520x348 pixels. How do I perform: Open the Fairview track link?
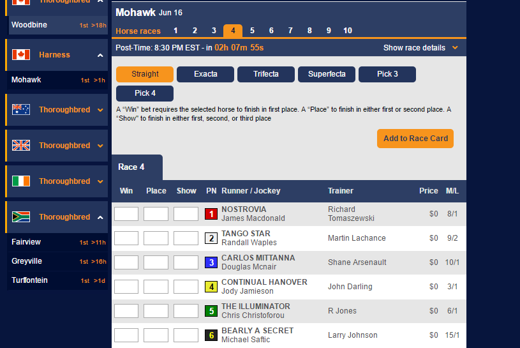tap(26, 243)
